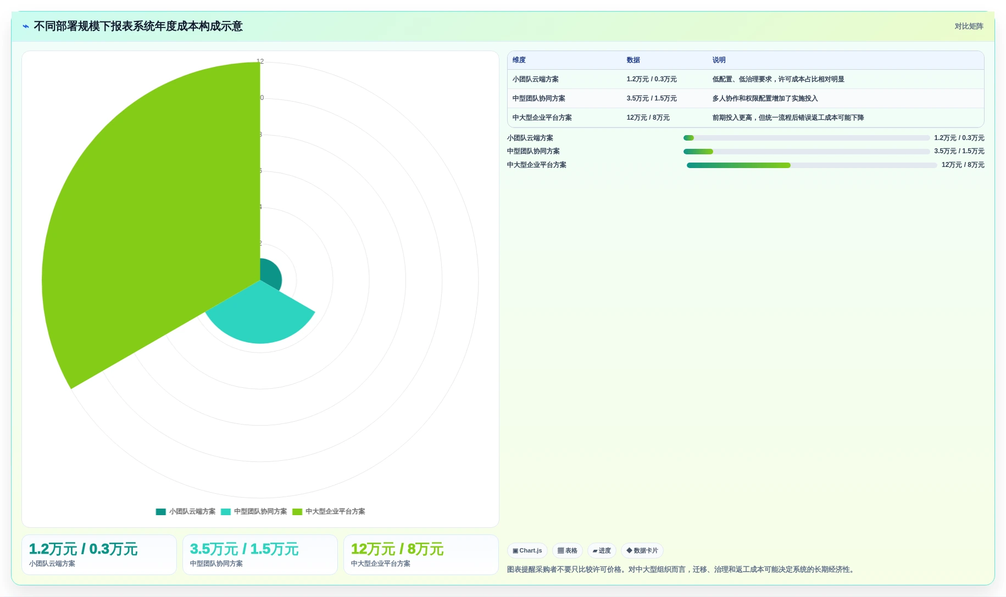Click legend text 中大型企业平台方案
The height and width of the screenshot is (597, 1006).
(335, 511)
